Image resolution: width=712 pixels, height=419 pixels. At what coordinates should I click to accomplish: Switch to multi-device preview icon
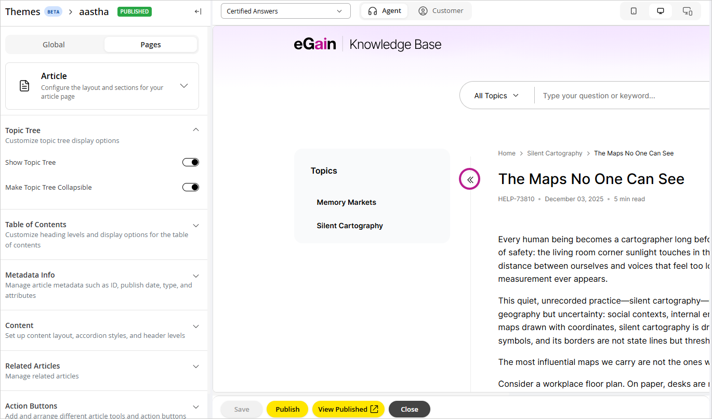(687, 10)
